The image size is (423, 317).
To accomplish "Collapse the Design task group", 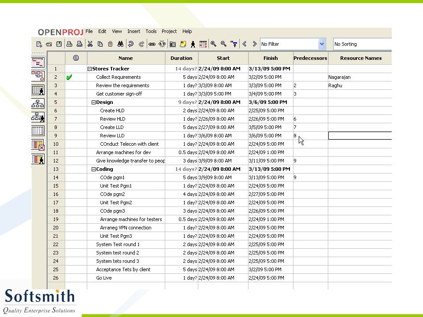I will click(93, 103).
